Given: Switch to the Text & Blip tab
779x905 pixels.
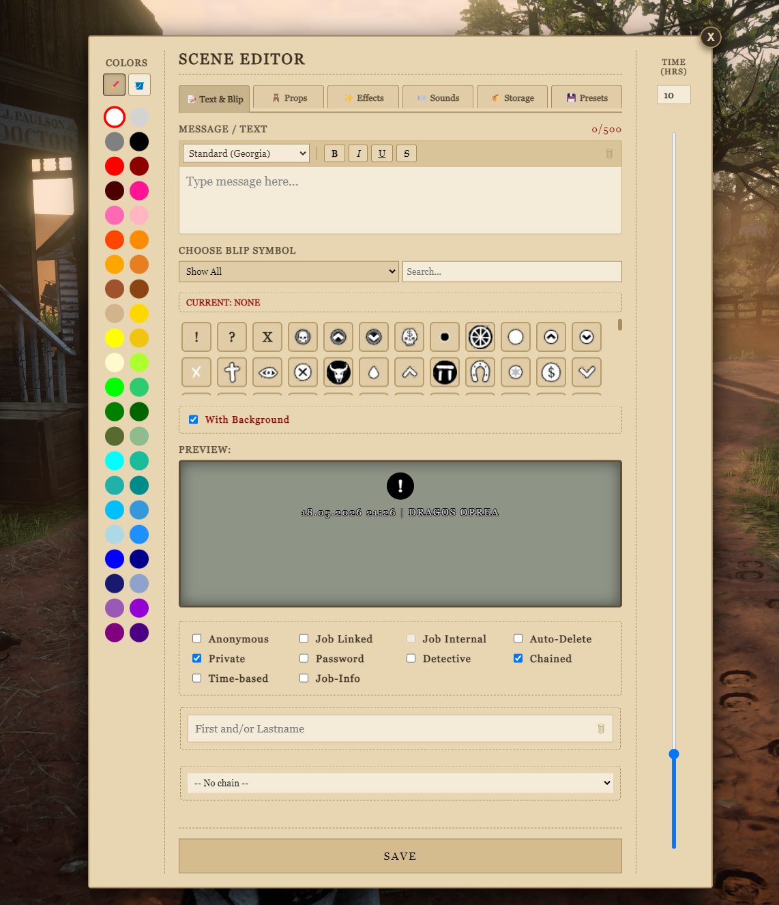Looking at the screenshot, I should pyautogui.click(x=215, y=99).
